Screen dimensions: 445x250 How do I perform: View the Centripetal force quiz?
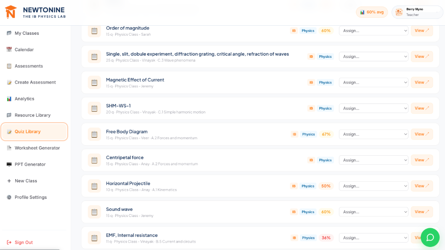(x=422, y=160)
